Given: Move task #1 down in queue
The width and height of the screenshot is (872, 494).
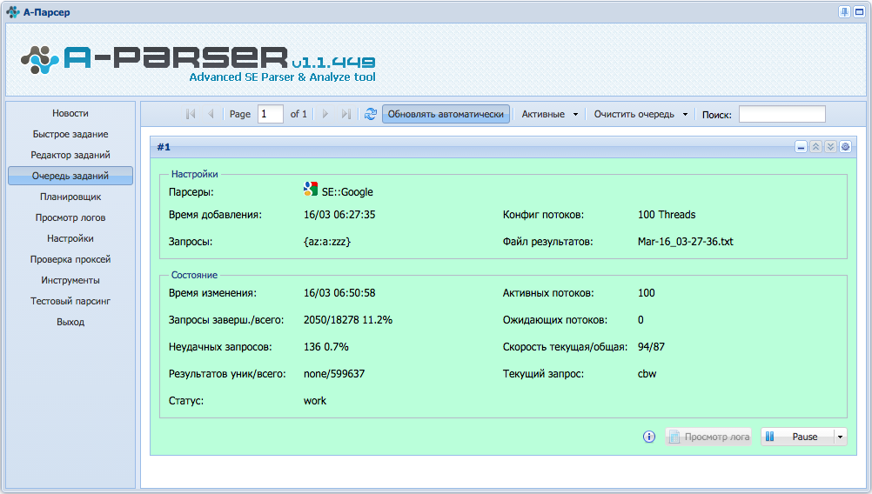Looking at the screenshot, I should point(830,147).
